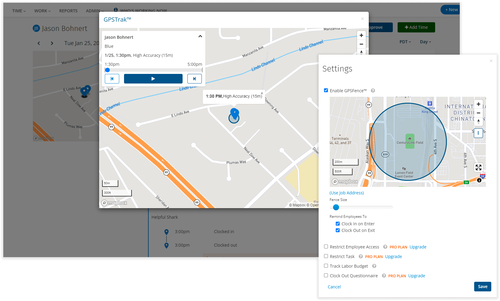500x301 pixels.
Task: Zoom out on the GPSTrak map
Action: click(361, 44)
